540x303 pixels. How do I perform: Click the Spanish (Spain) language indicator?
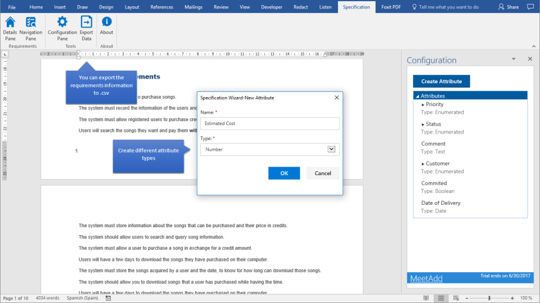tap(82, 298)
